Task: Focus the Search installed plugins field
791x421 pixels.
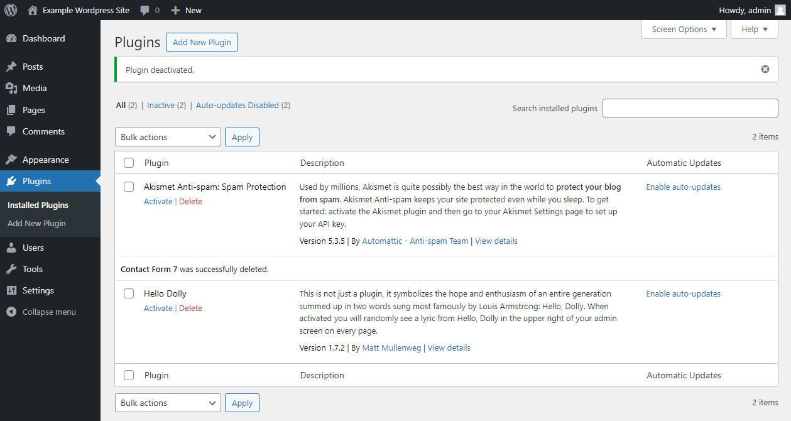Action: tap(690, 108)
